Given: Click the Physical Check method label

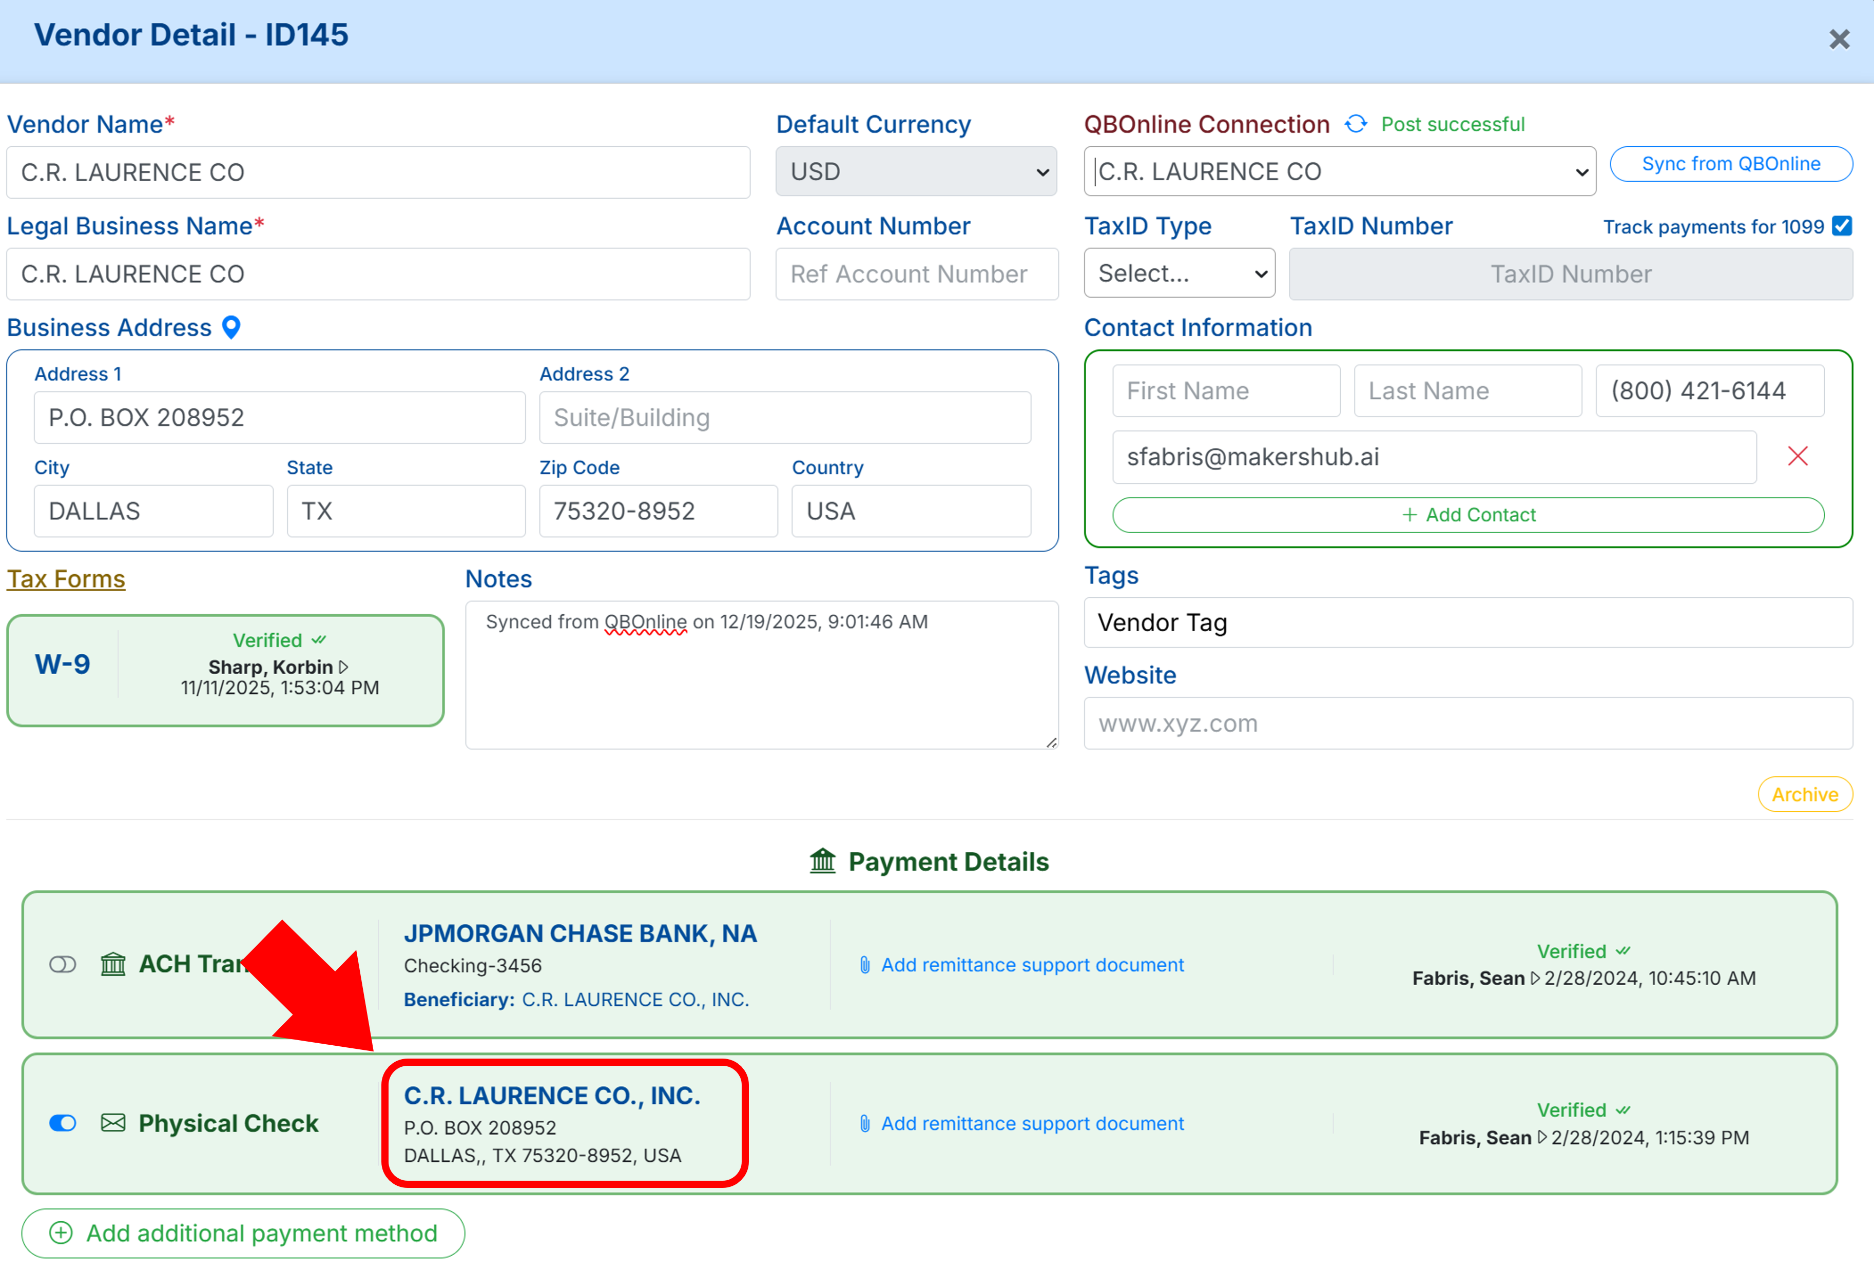Looking at the screenshot, I should click(x=228, y=1123).
